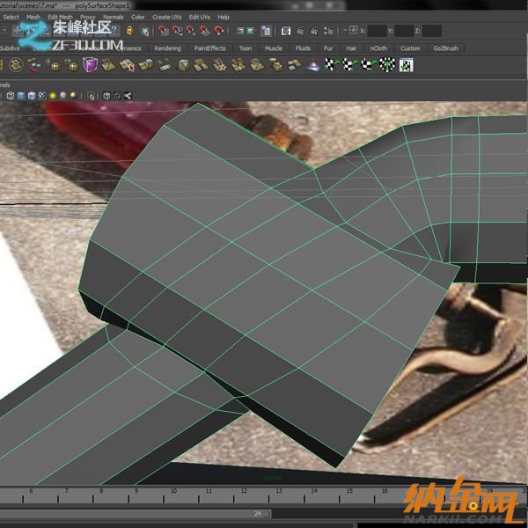
Task: Click the second checkered UV mapping icon
Action: [350, 65]
